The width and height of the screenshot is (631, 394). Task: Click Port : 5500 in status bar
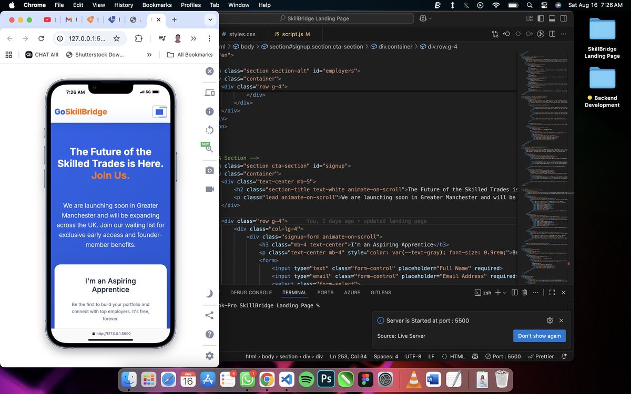click(503, 356)
